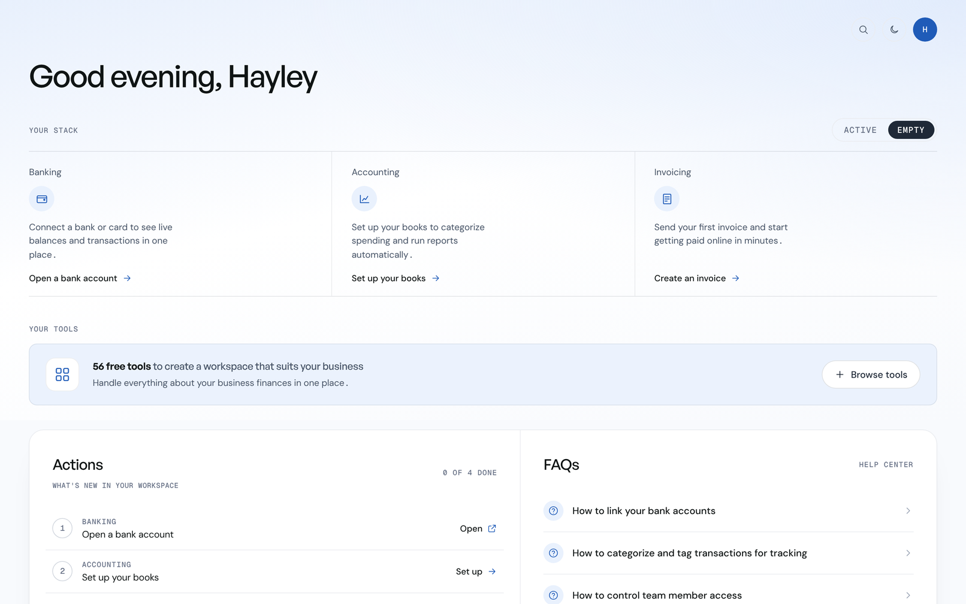966x604 pixels.
Task: Click question icon for linking bank accounts FAQ
Action: pyautogui.click(x=553, y=511)
